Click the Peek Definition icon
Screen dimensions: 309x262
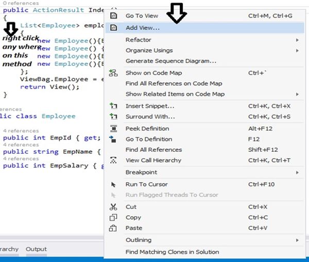coord(113,129)
